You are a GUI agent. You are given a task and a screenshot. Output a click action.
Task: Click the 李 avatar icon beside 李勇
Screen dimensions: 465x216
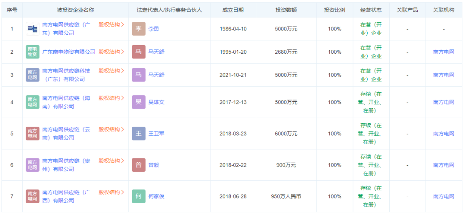click(x=138, y=29)
